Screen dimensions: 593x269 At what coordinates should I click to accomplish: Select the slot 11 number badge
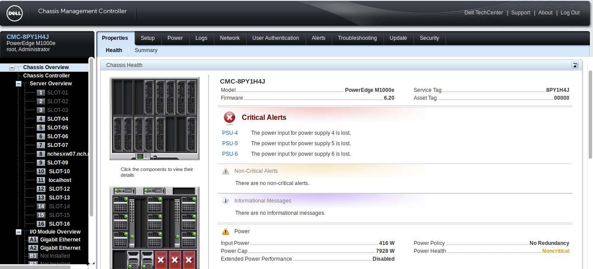coord(41,180)
